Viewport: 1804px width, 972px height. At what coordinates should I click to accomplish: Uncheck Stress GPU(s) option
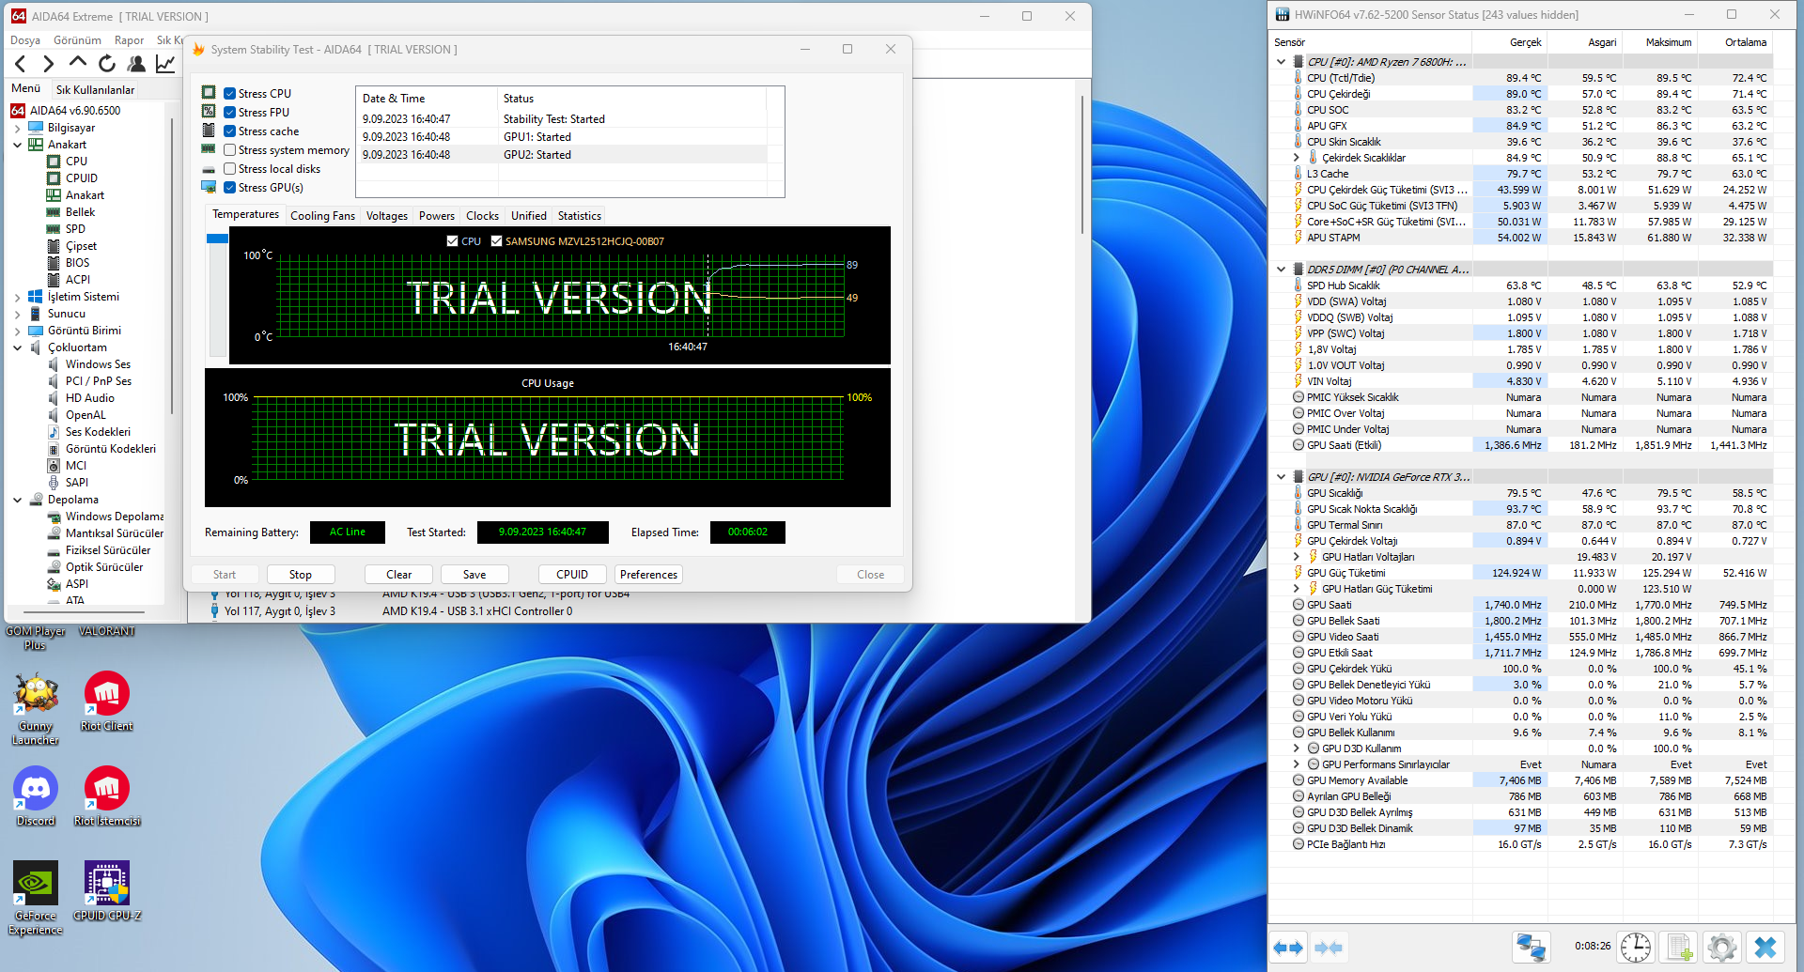point(230,188)
